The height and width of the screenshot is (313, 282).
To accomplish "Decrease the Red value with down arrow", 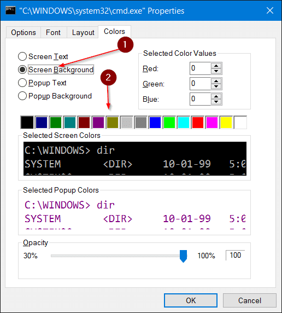I will (216, 71).
